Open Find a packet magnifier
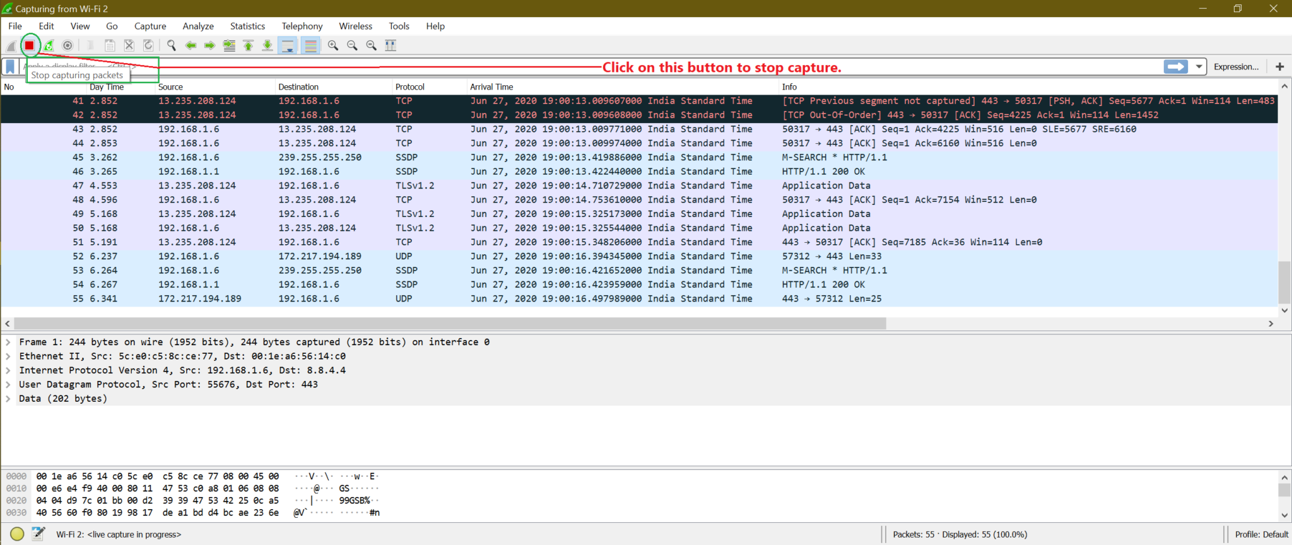The width and height of the screenshot is (1292, 545). tap(171, 45)
